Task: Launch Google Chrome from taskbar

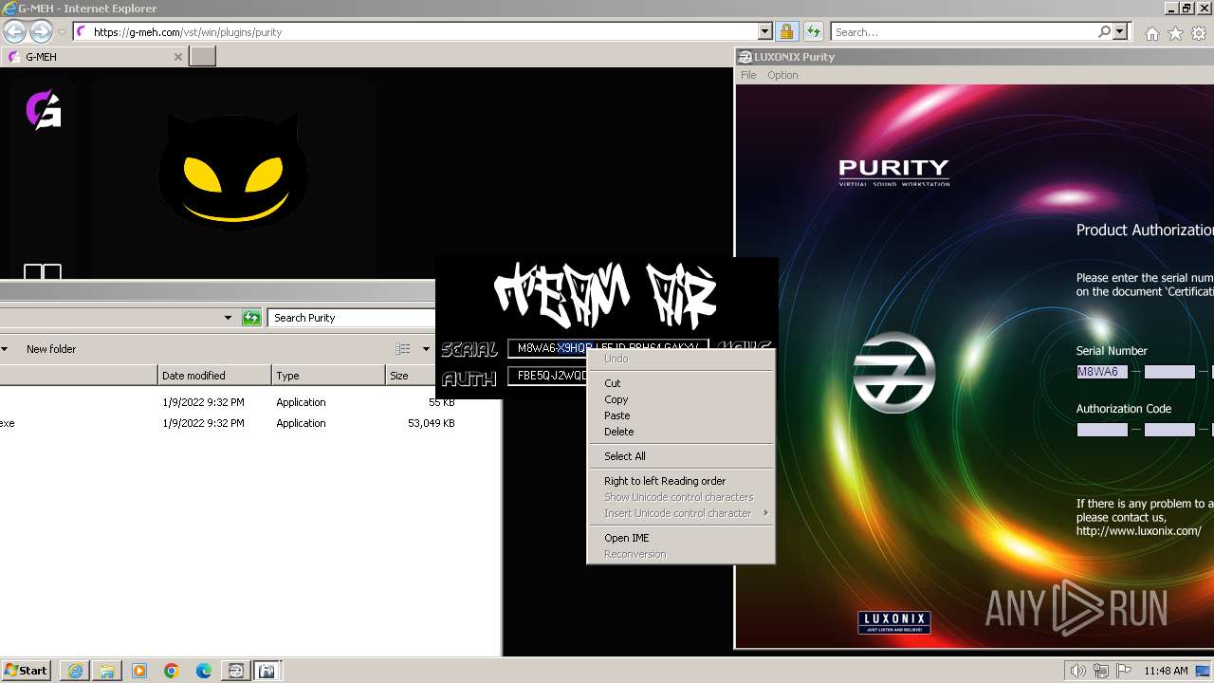Action: point(172,671)
